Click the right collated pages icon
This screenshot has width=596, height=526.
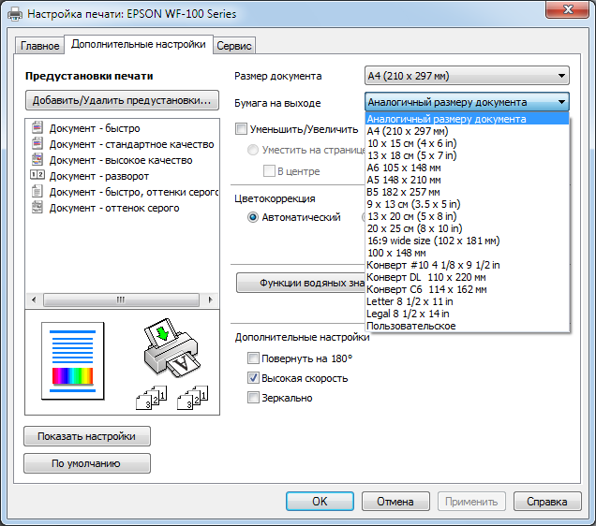[x=193, y=398]
